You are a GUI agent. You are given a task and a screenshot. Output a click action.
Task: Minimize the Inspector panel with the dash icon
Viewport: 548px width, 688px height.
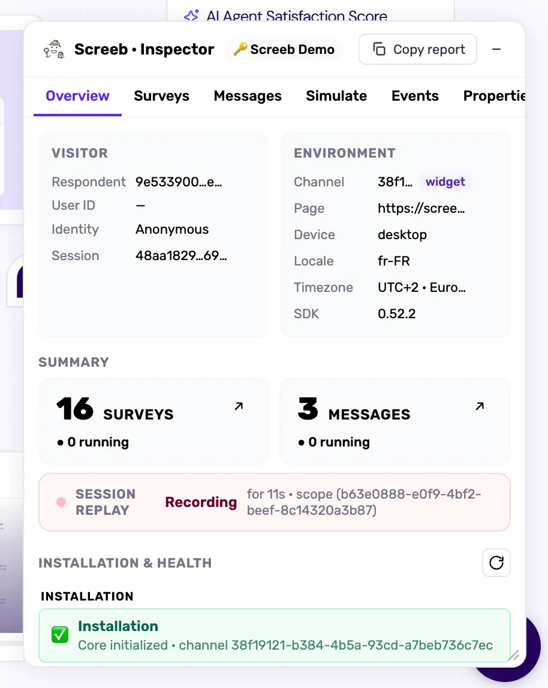(x=496, y=49)
